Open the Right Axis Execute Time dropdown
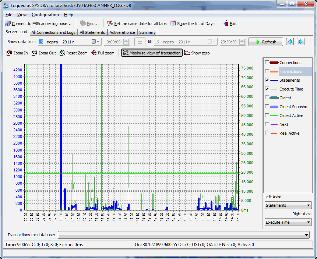 (x=288, y=222)
